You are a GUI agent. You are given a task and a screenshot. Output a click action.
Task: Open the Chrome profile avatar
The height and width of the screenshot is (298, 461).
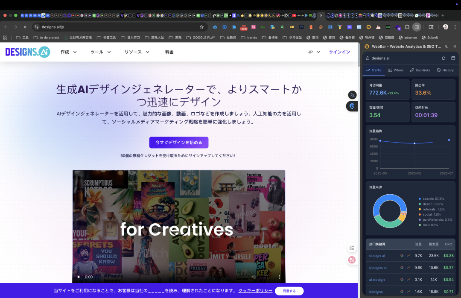click(x=445, y=27)
